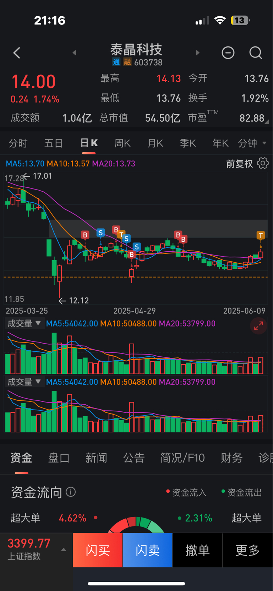Screen dimensions: 273x591
Task: Open chart settings gear icon
Action: 263,163
